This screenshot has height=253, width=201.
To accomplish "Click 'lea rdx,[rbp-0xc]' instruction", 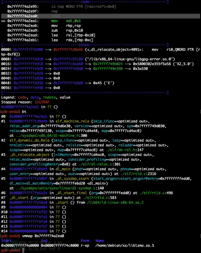I will click(72, 40).
